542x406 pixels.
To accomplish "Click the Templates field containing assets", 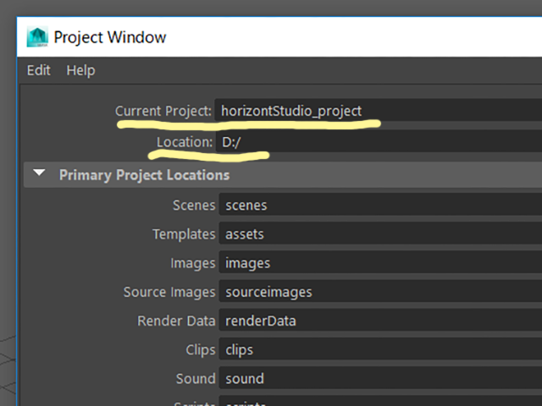I will pos(380,233).
